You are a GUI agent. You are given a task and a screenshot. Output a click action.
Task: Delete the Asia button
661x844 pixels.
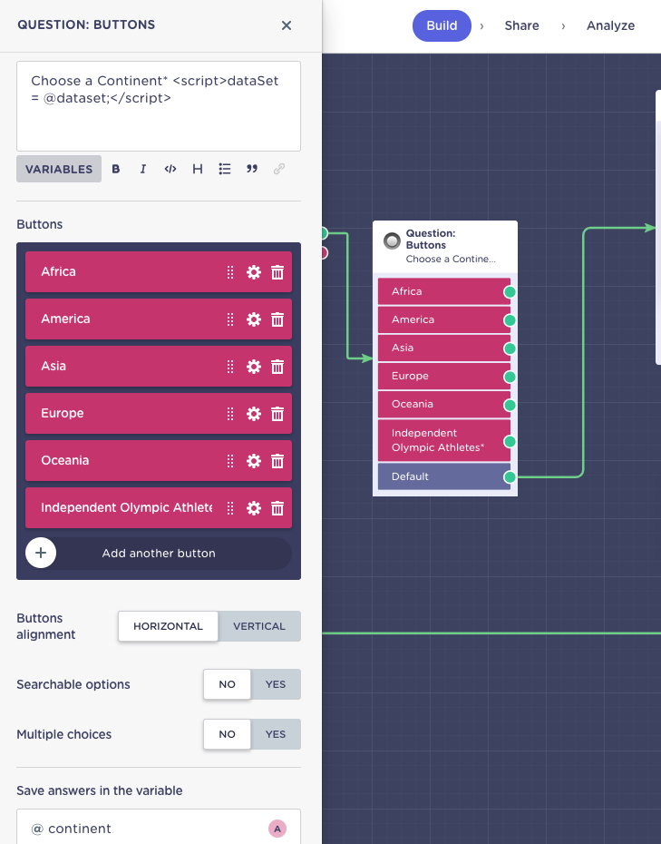(x=277, y=367)
